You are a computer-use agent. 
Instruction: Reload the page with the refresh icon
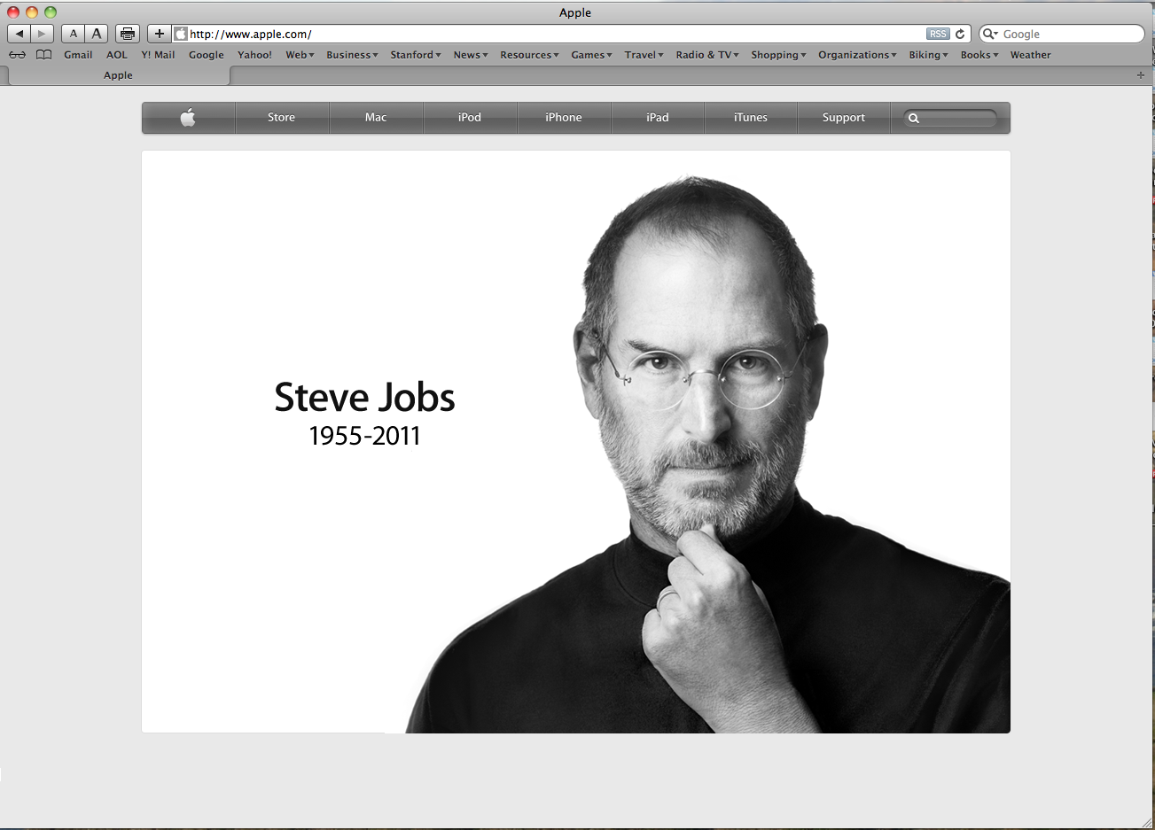960,34
